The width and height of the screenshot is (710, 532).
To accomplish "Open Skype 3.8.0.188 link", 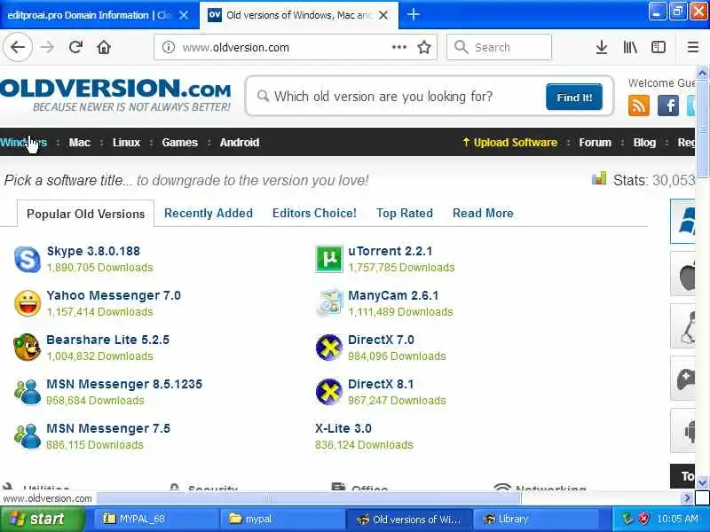I will [93, 251].
